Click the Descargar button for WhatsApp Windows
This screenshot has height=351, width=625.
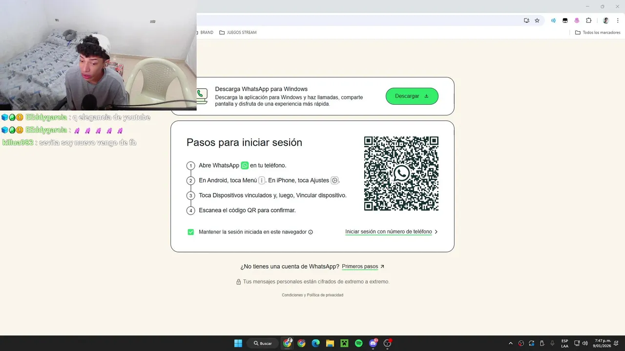[412, 96]
